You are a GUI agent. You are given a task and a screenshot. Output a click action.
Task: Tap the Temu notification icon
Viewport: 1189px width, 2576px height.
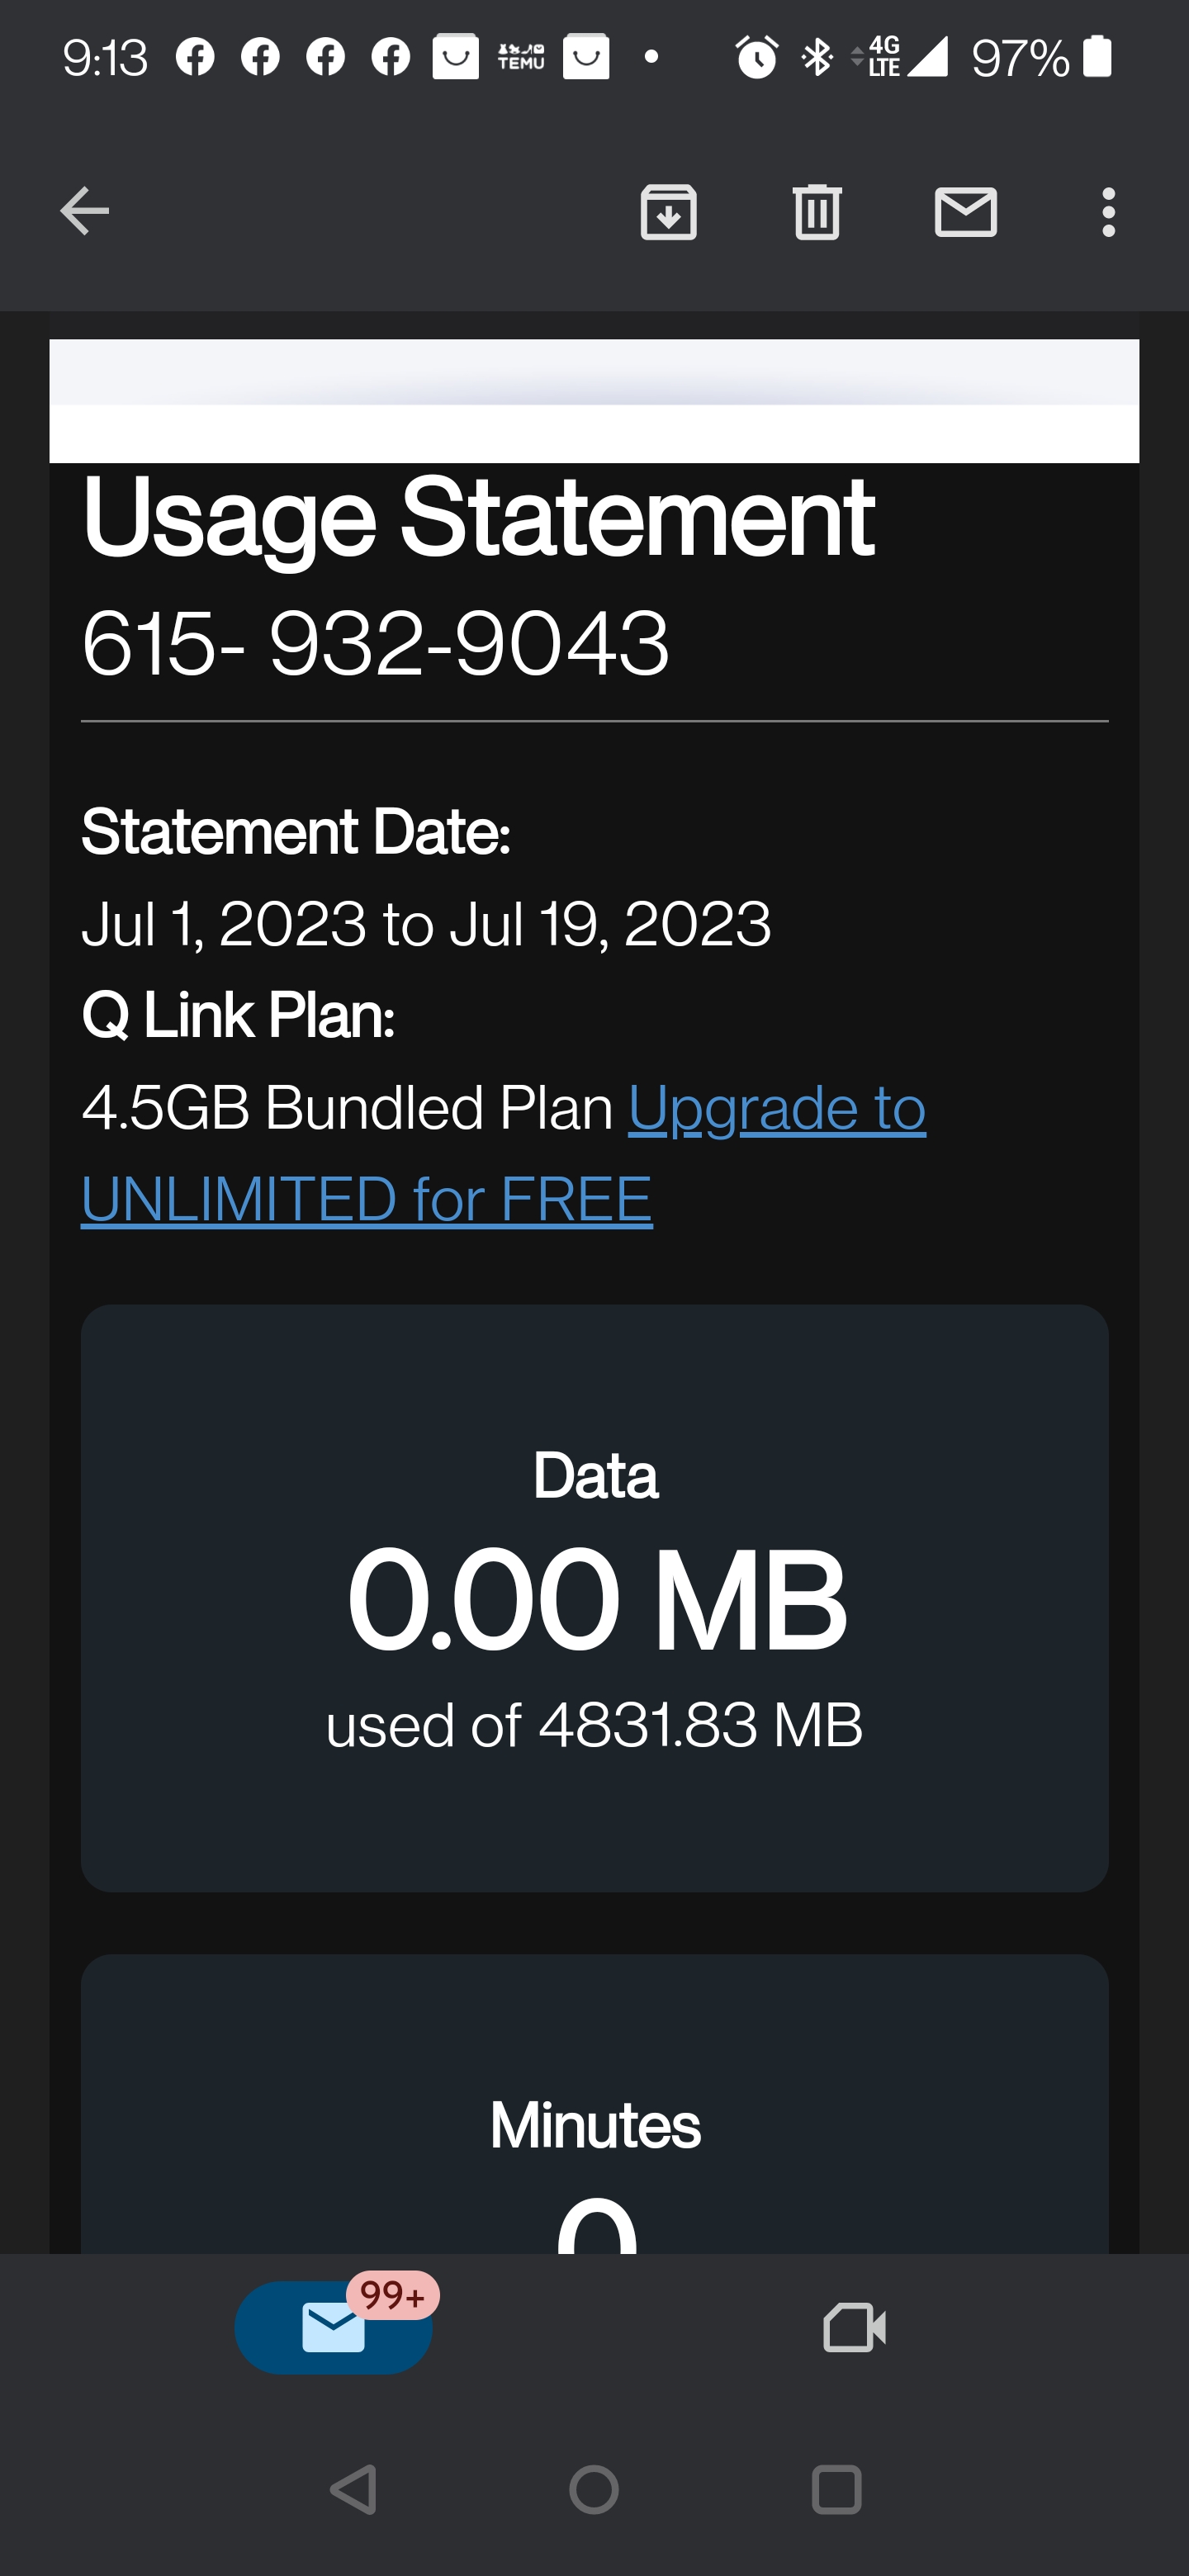click(x=521, y=57)
